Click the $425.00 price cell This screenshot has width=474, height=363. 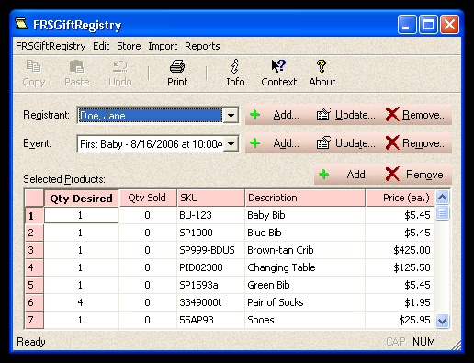click(400, 250)
